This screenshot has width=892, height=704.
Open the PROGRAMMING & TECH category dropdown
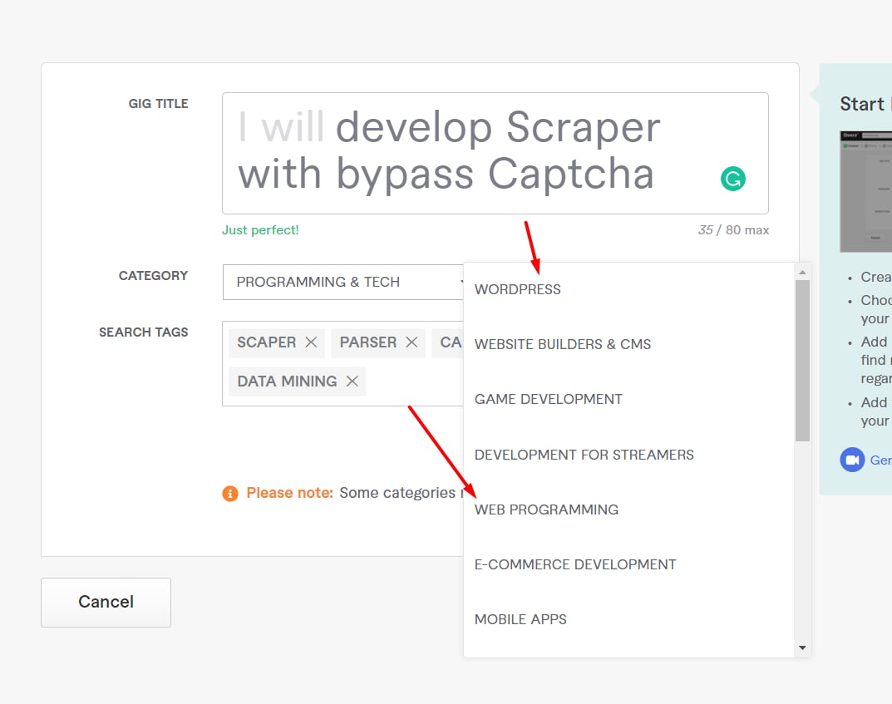(x=343, y=282)
